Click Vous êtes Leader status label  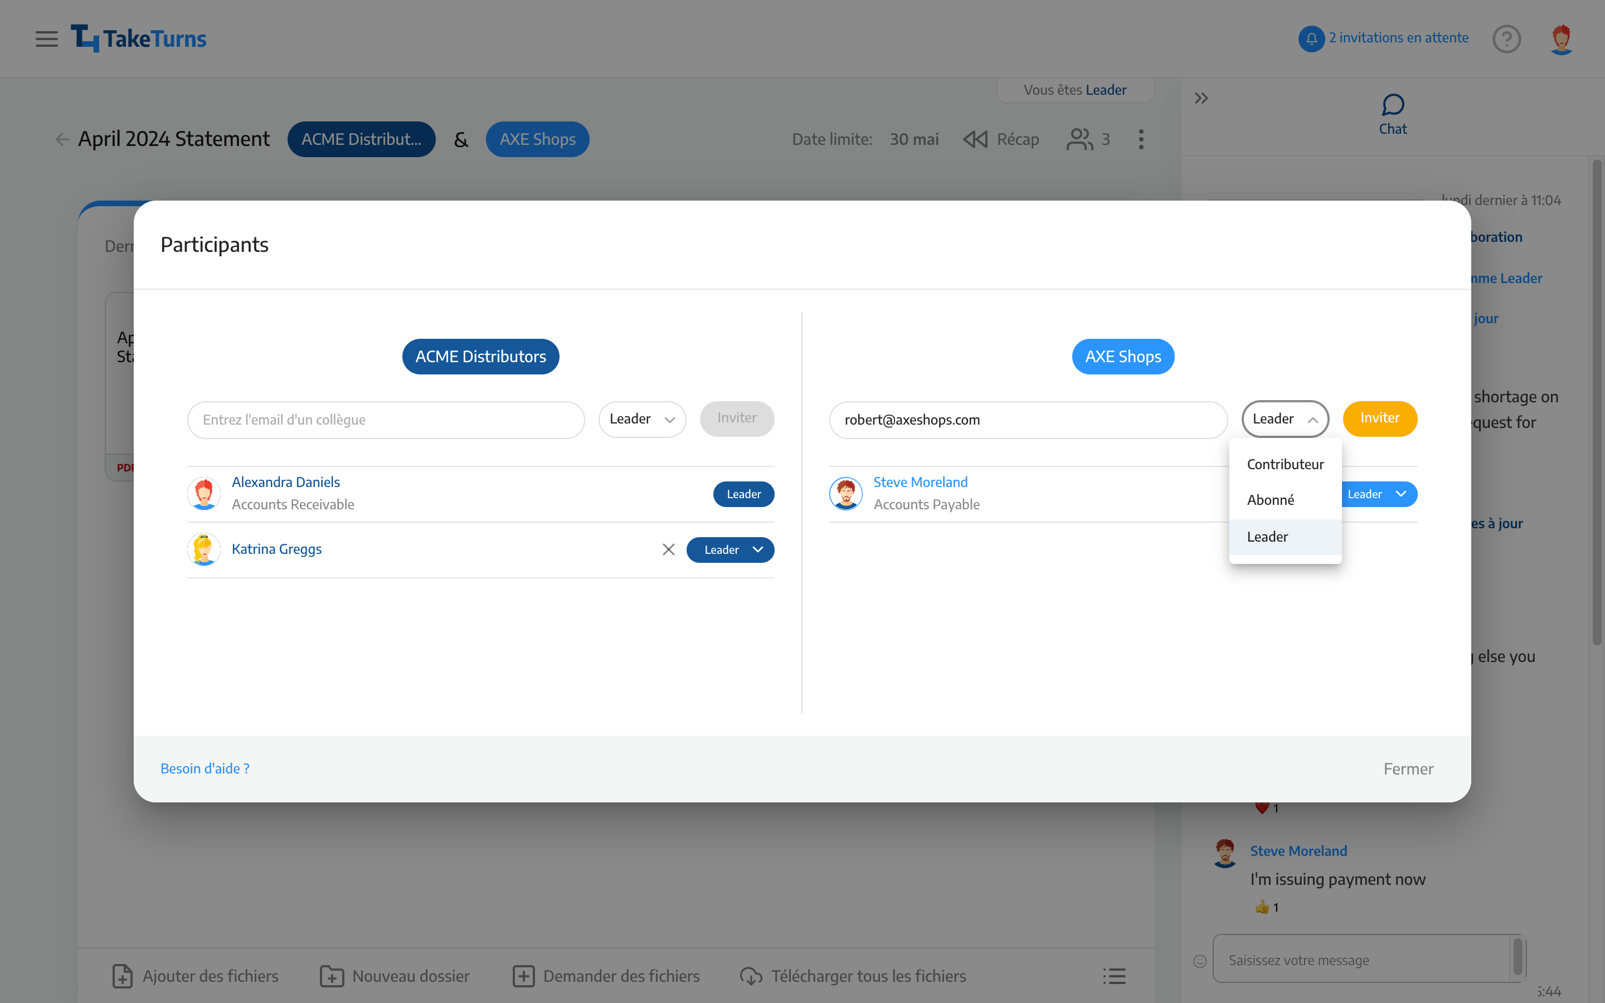[x=1074, y=90]
